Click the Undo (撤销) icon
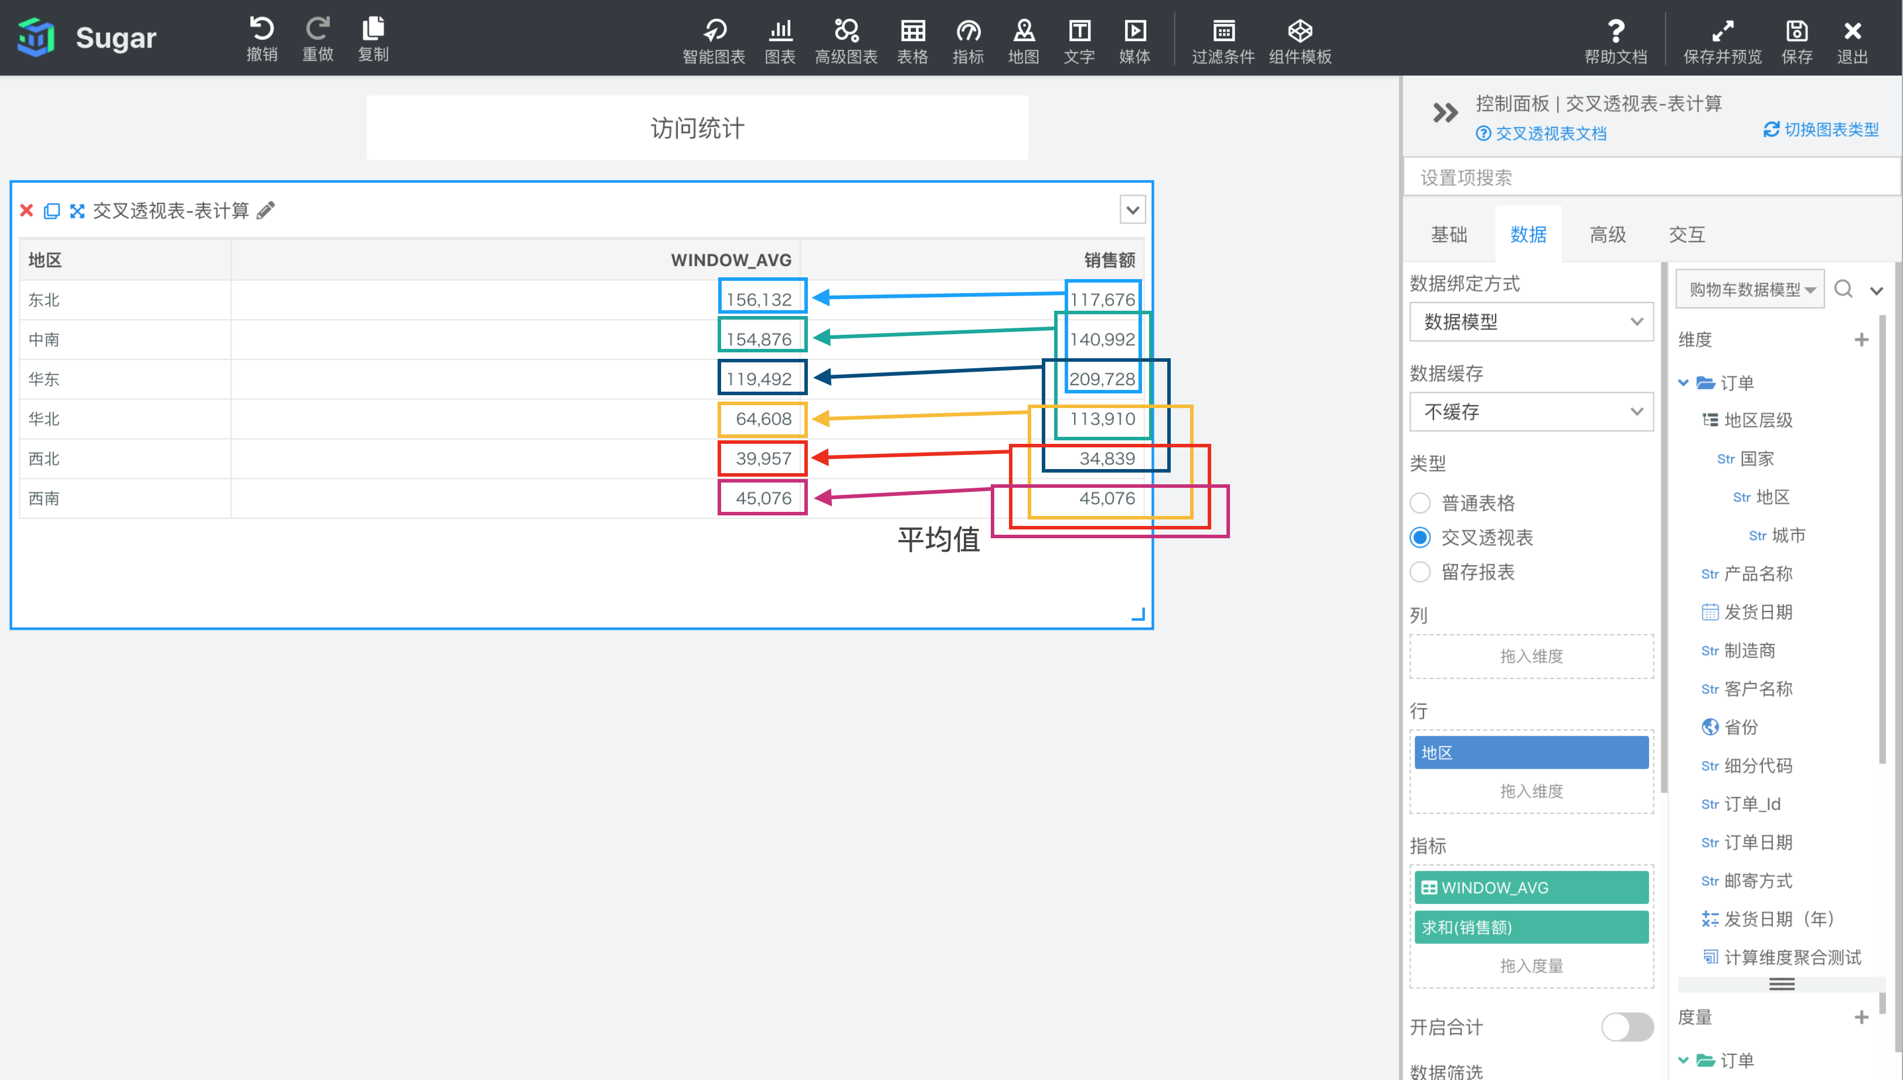 pos(262,39)
